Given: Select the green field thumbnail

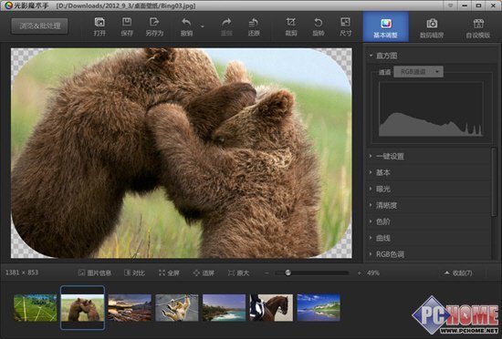Looking at the screenshot, I should click(36, 308).
